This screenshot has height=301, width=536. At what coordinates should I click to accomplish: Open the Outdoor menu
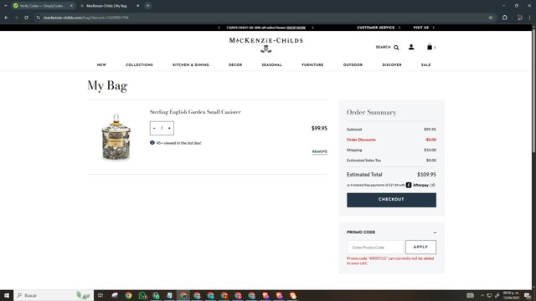pyautogui.click(x=353, y=65)
